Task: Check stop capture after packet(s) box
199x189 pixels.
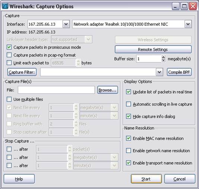Action: (x=9, y=149)
